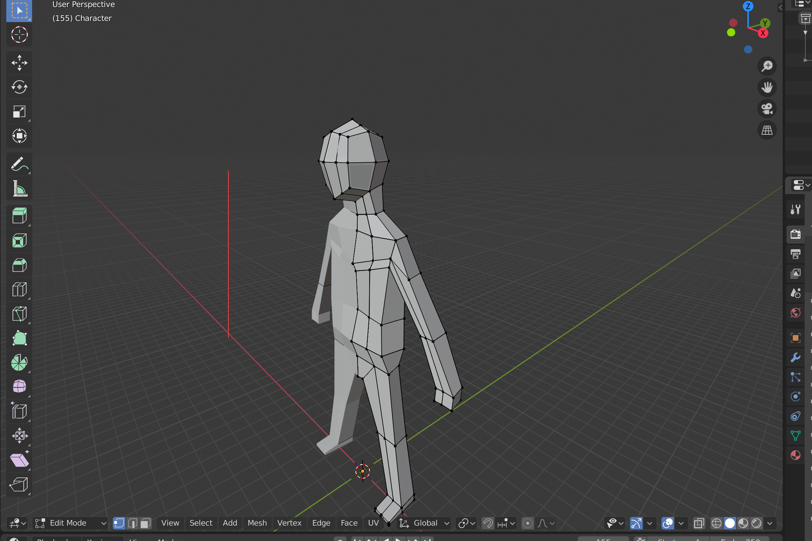Screen dimensions: 812x541
Task: Select the Annotate pencil tool
Action: pos(19,164)
